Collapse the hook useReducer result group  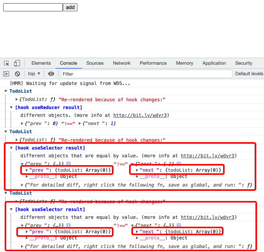click(x=11, y=107)
